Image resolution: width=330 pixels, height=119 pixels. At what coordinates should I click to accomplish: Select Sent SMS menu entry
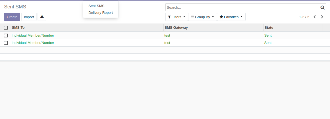point(96,6)
